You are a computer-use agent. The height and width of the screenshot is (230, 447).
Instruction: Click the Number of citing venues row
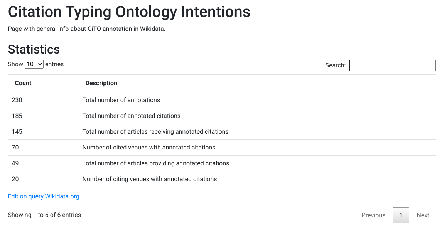pyautogui.click(x=222, y=179)
